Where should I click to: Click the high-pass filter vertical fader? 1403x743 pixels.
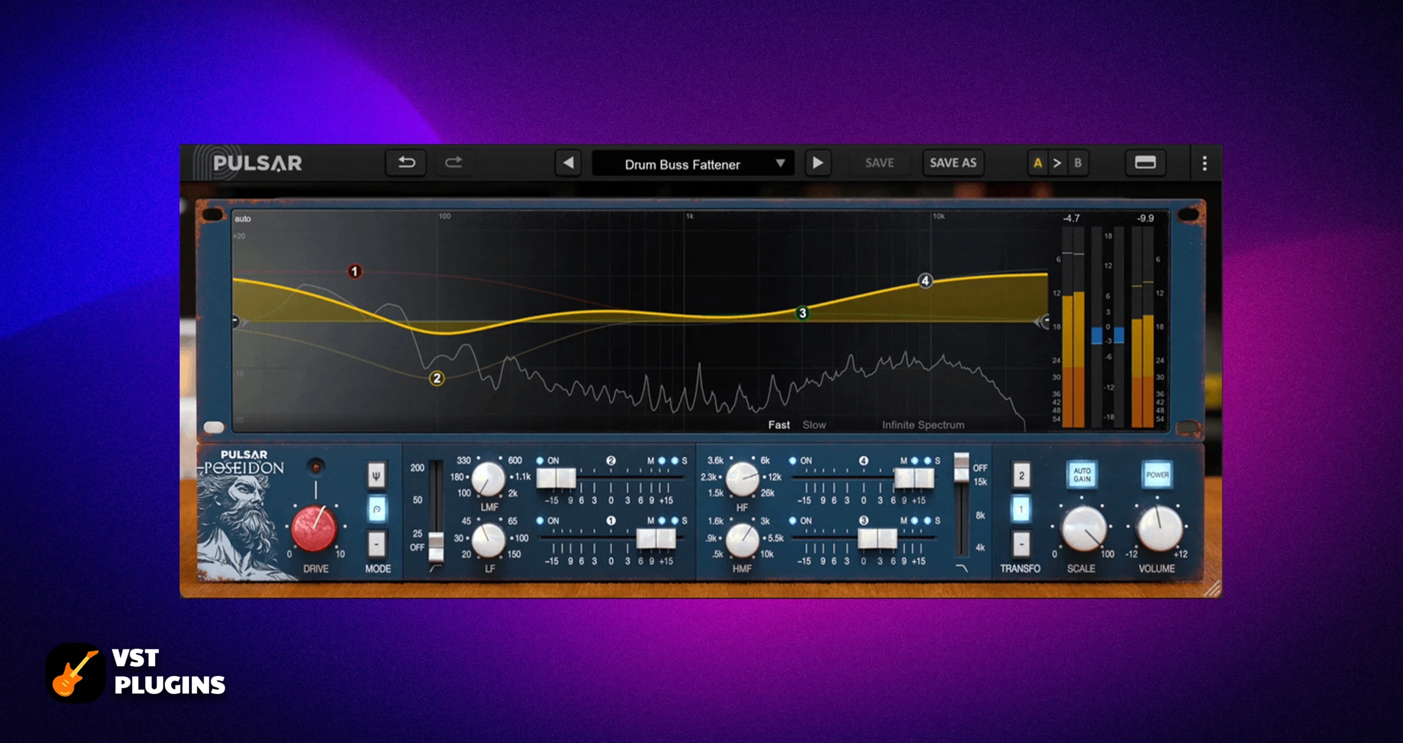pyautogui.click(x=436, y=546)
